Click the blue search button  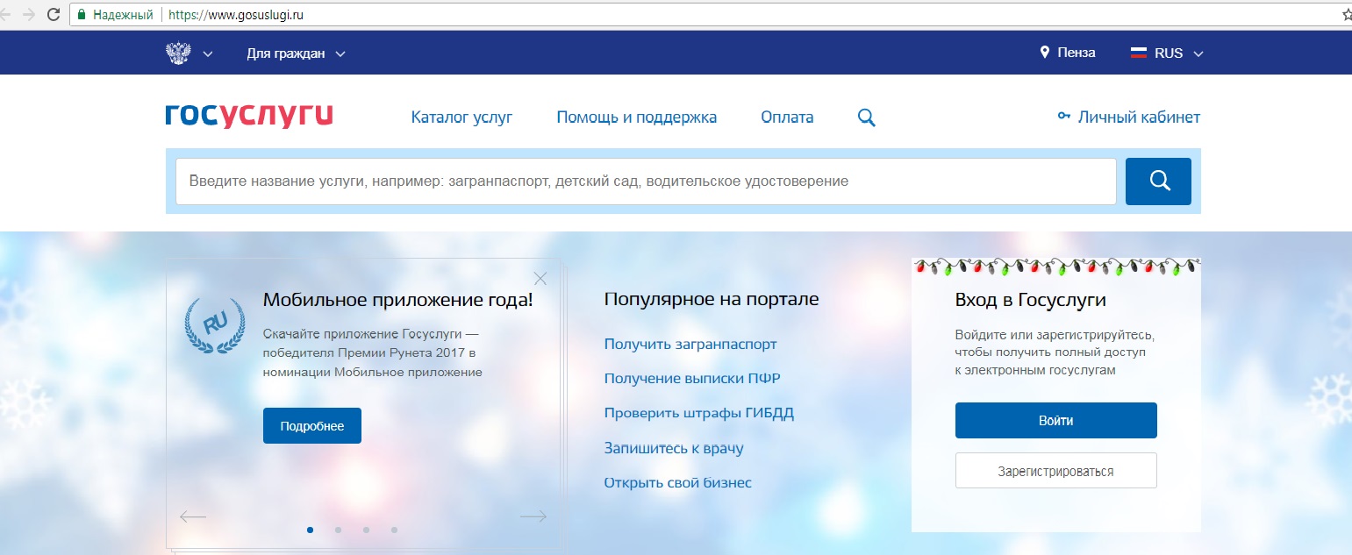(x=1158, y=181)
